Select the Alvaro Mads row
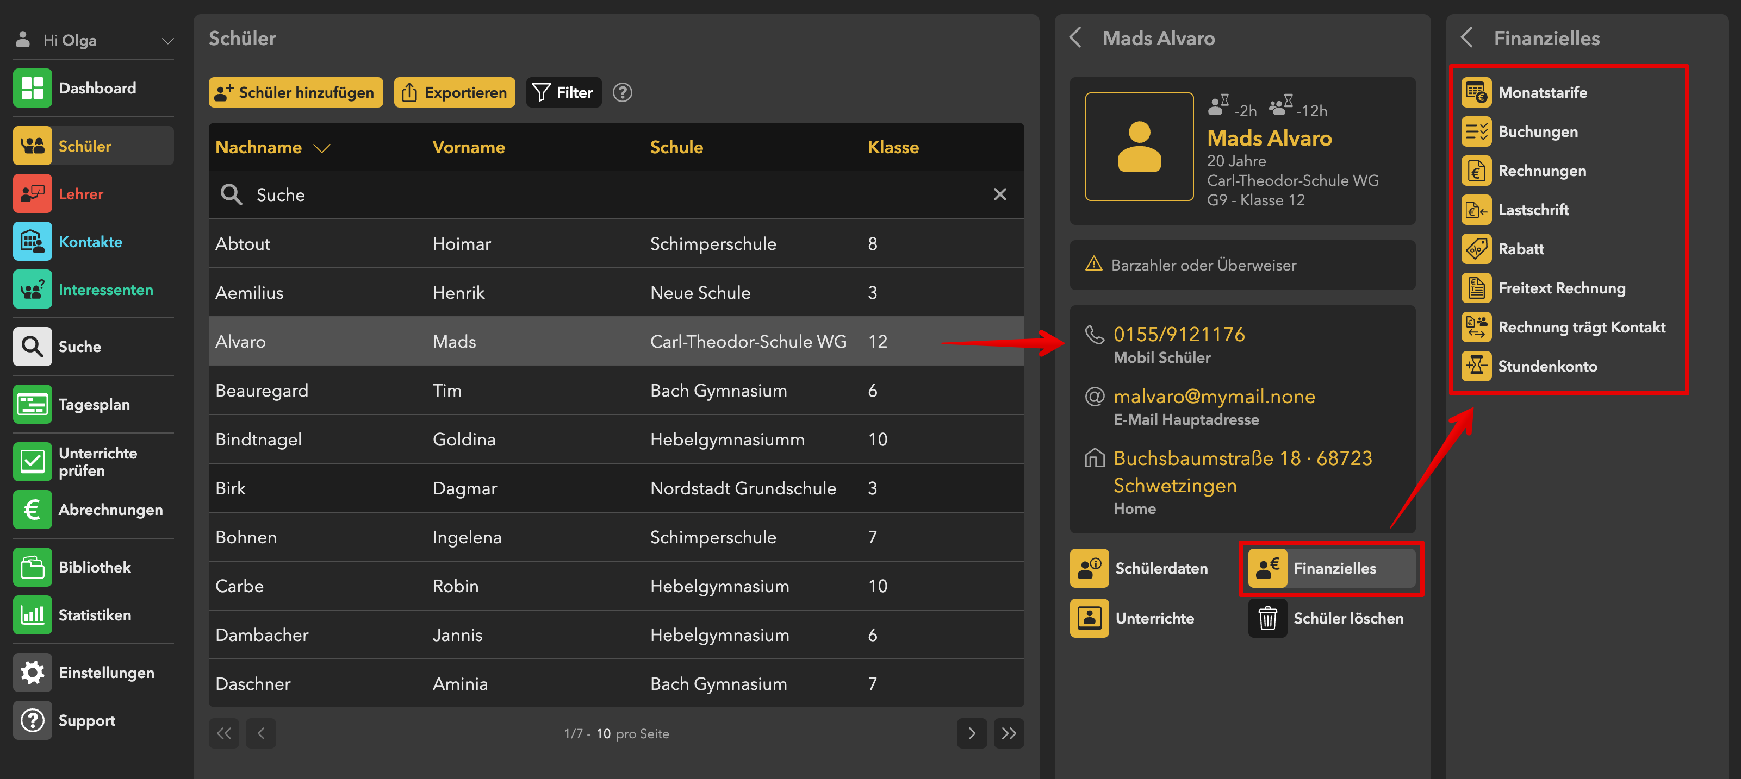The image size is (1741, 779). 617,342
